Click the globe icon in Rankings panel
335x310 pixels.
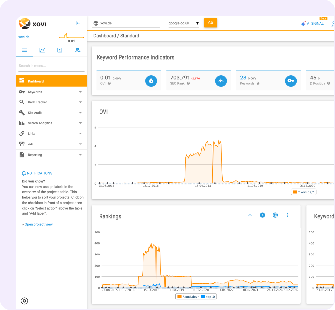275,215
